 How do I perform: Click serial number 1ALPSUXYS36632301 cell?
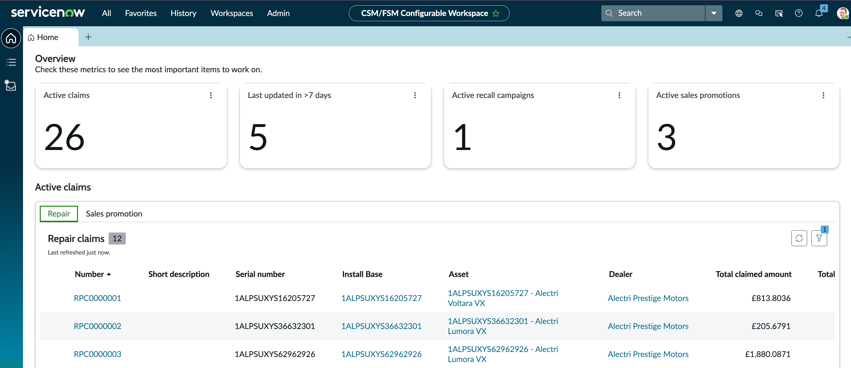pyautogui.click(x=274, y=326)
